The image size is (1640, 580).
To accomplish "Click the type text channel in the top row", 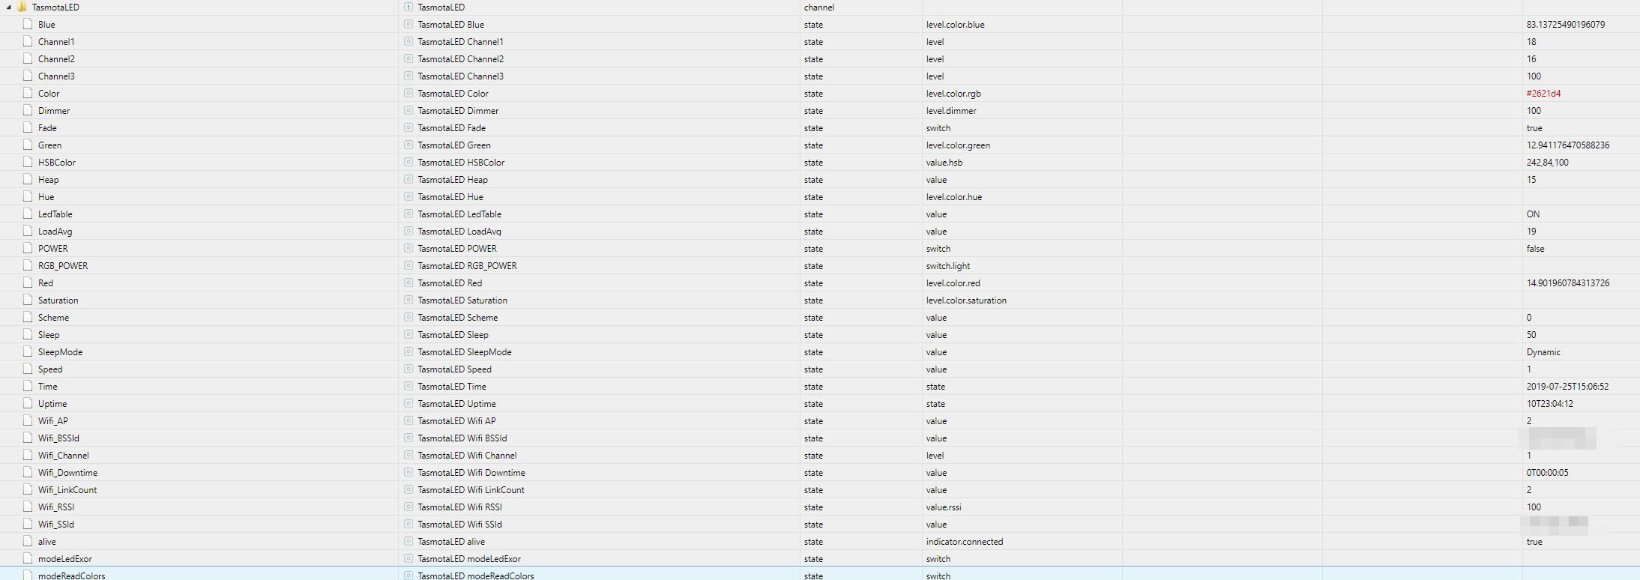I will click(x=819, y=7).
